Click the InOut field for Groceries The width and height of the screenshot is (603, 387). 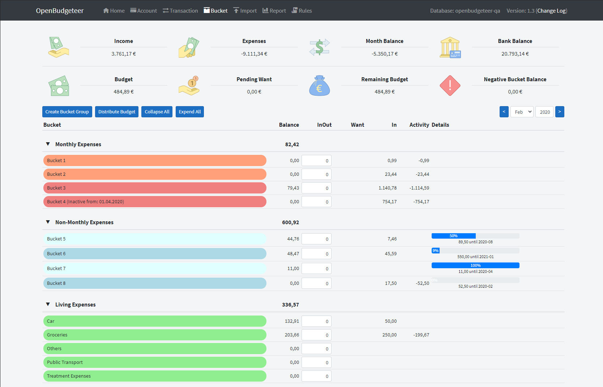click(x=316, y=335)
